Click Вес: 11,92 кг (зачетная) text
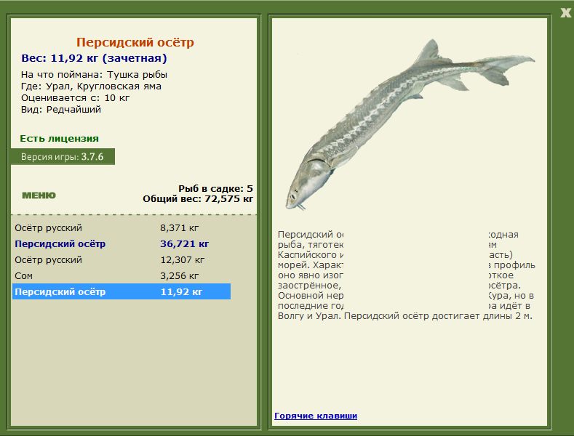 click(x=94, y=58)
